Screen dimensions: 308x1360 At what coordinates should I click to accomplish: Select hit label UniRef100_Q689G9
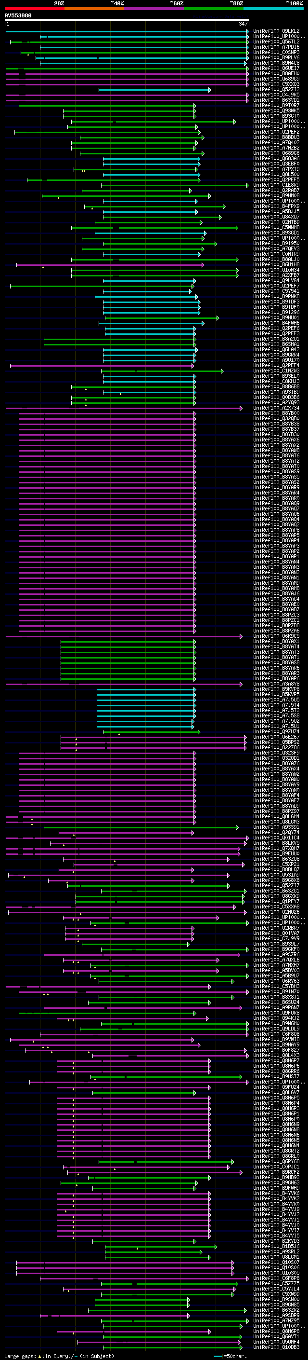pyautogui.click(x=276, y=79)
